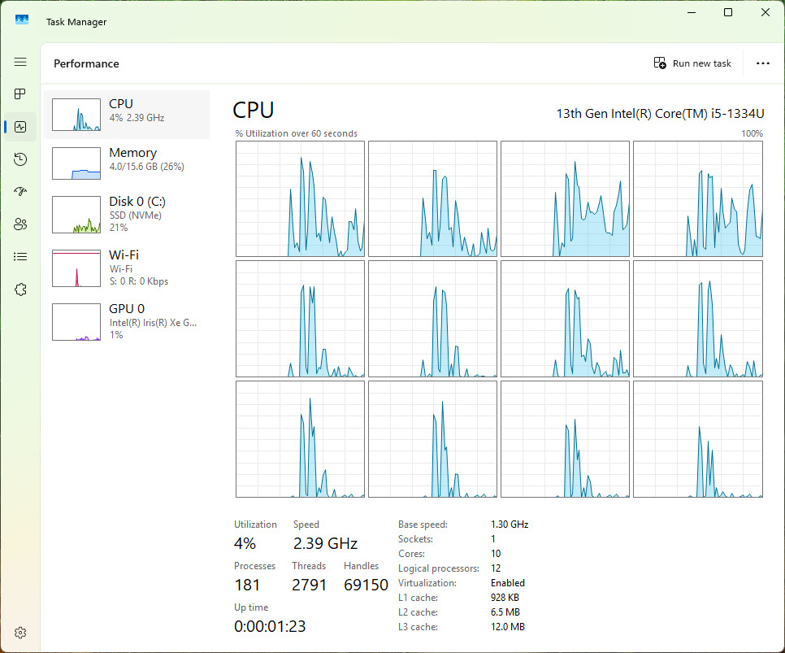Click '% Utilization over 60 seconds' label
Image resolution: width=785 pixels, height=653 pixels.
pos(297,133)
